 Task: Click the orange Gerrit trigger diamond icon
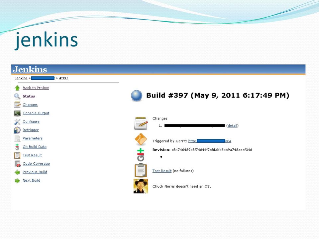point(141,139)
